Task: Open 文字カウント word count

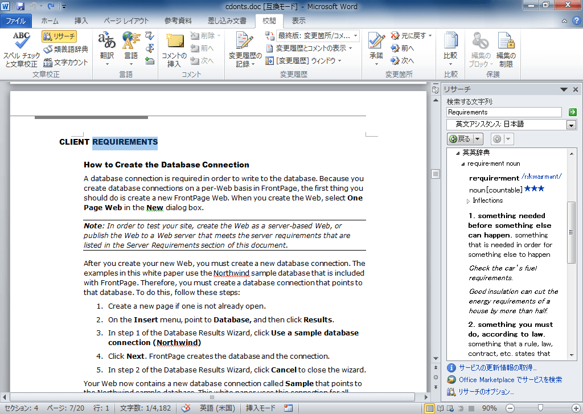Action: [x=65, y=62]
